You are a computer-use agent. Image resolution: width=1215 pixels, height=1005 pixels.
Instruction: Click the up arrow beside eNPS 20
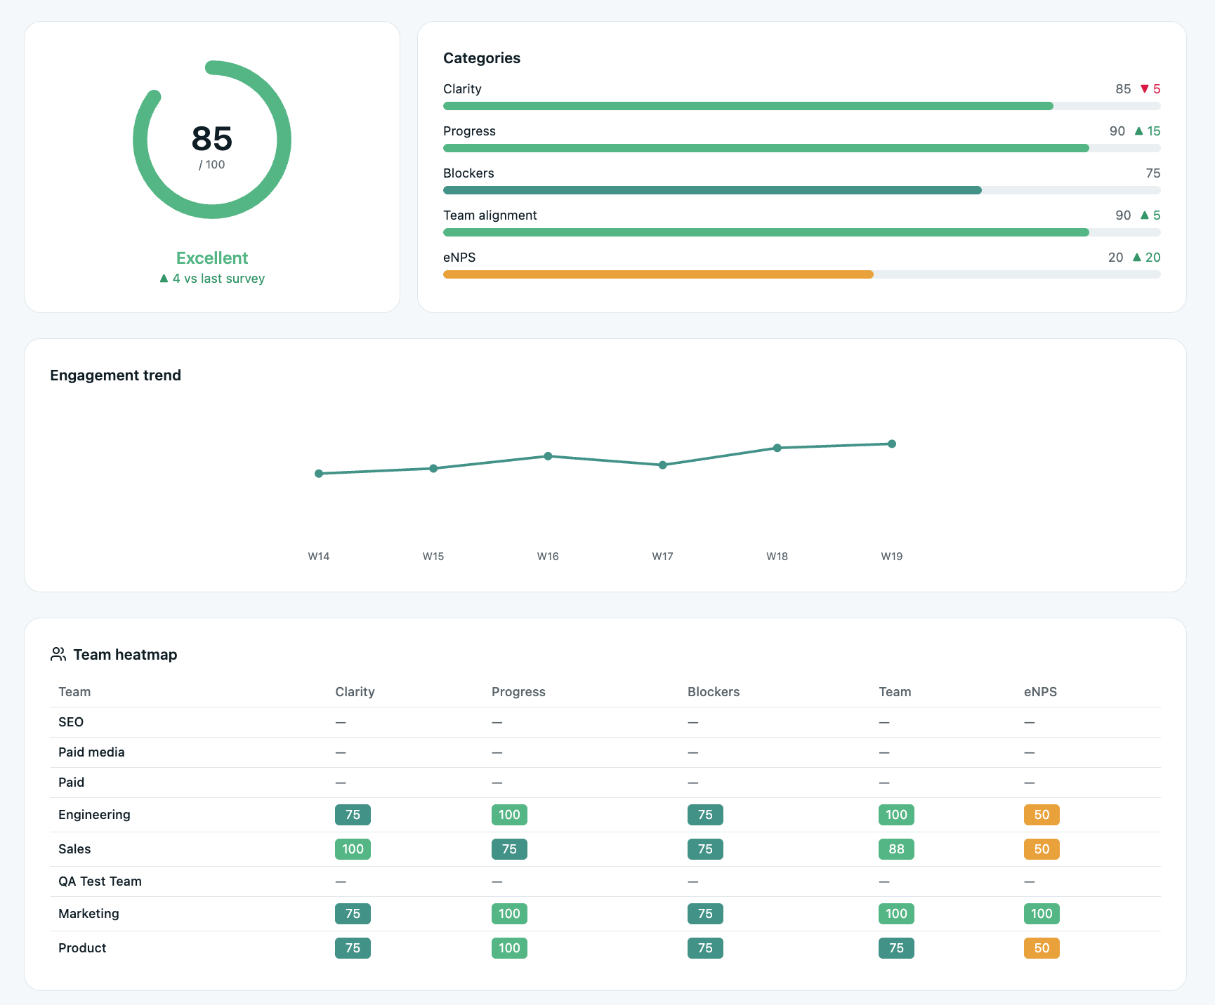pos(1137,257)
